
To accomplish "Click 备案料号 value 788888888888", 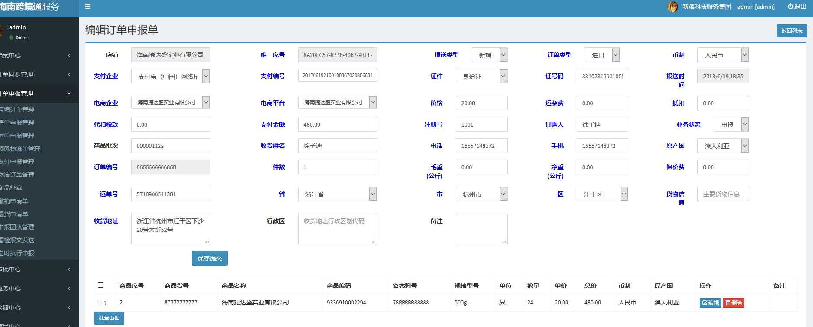I will (411, 303).
